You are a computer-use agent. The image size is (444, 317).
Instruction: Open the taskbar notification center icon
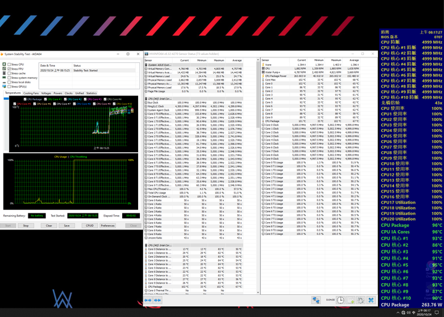[x=437, y=313]
